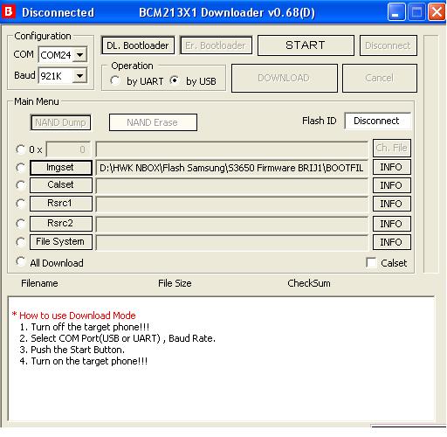Image resolution: width=447 pixels, height=437 pixels.
Task: Choose the All Download radio option
Action: click(20, 261)
